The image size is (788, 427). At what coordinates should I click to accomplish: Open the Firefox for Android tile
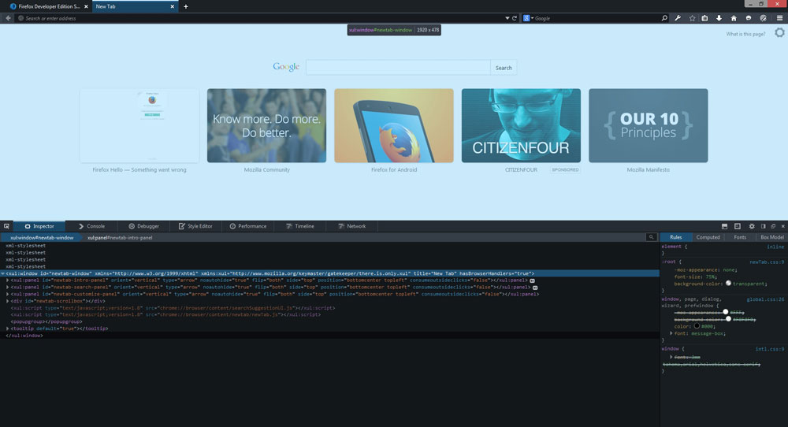click(x=393, y=125)
